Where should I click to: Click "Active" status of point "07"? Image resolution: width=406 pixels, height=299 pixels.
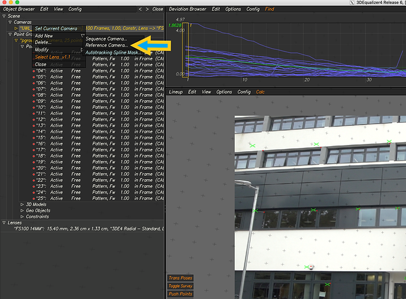pos(57,89)
